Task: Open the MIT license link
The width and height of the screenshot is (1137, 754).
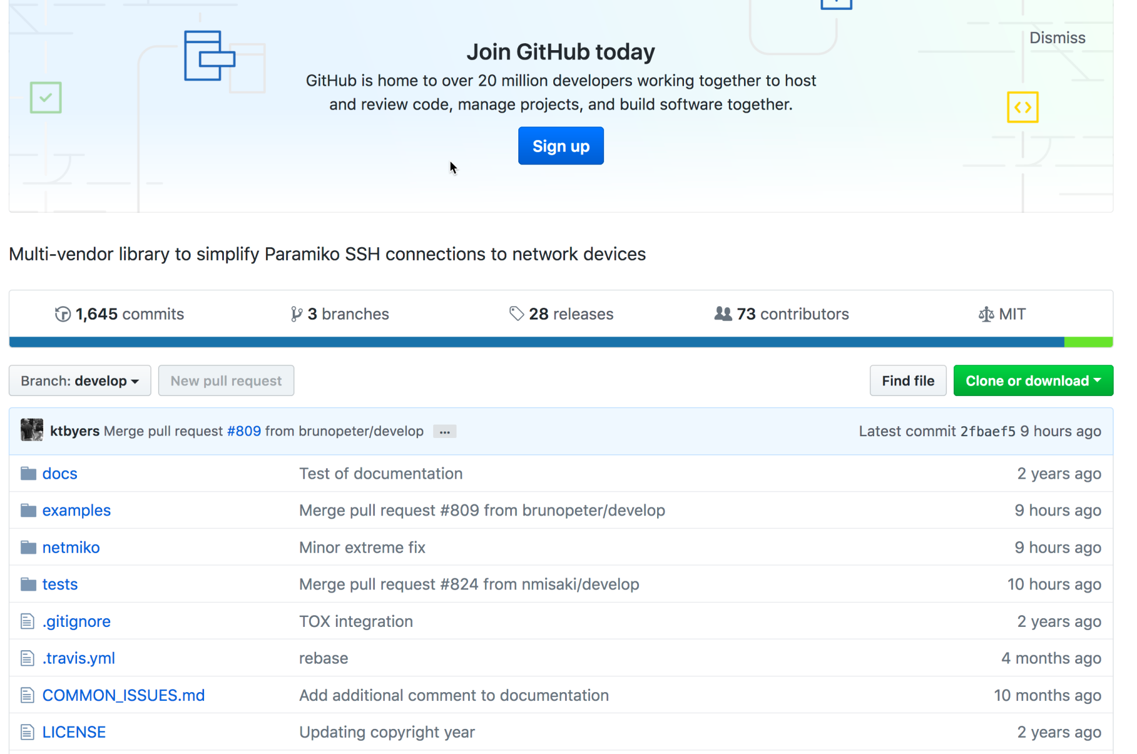Action: [x=1002, y=314]
